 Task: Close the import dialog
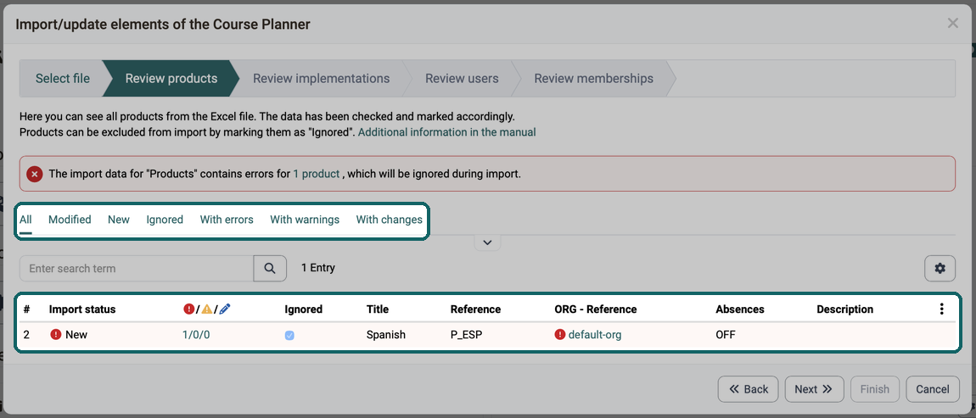click(x=952, y=24)
